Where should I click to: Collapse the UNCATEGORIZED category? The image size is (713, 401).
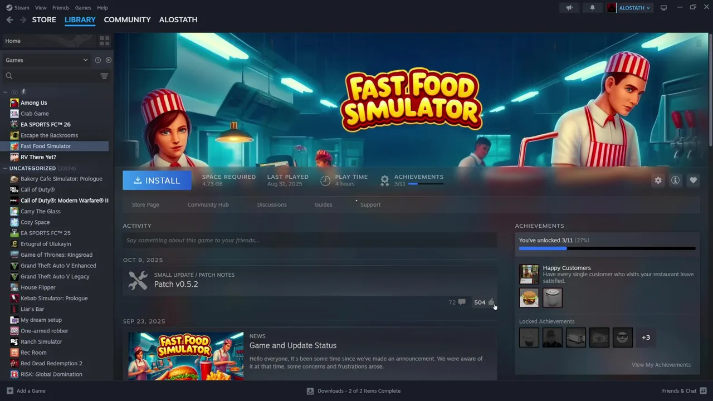[x=5, y=168]
